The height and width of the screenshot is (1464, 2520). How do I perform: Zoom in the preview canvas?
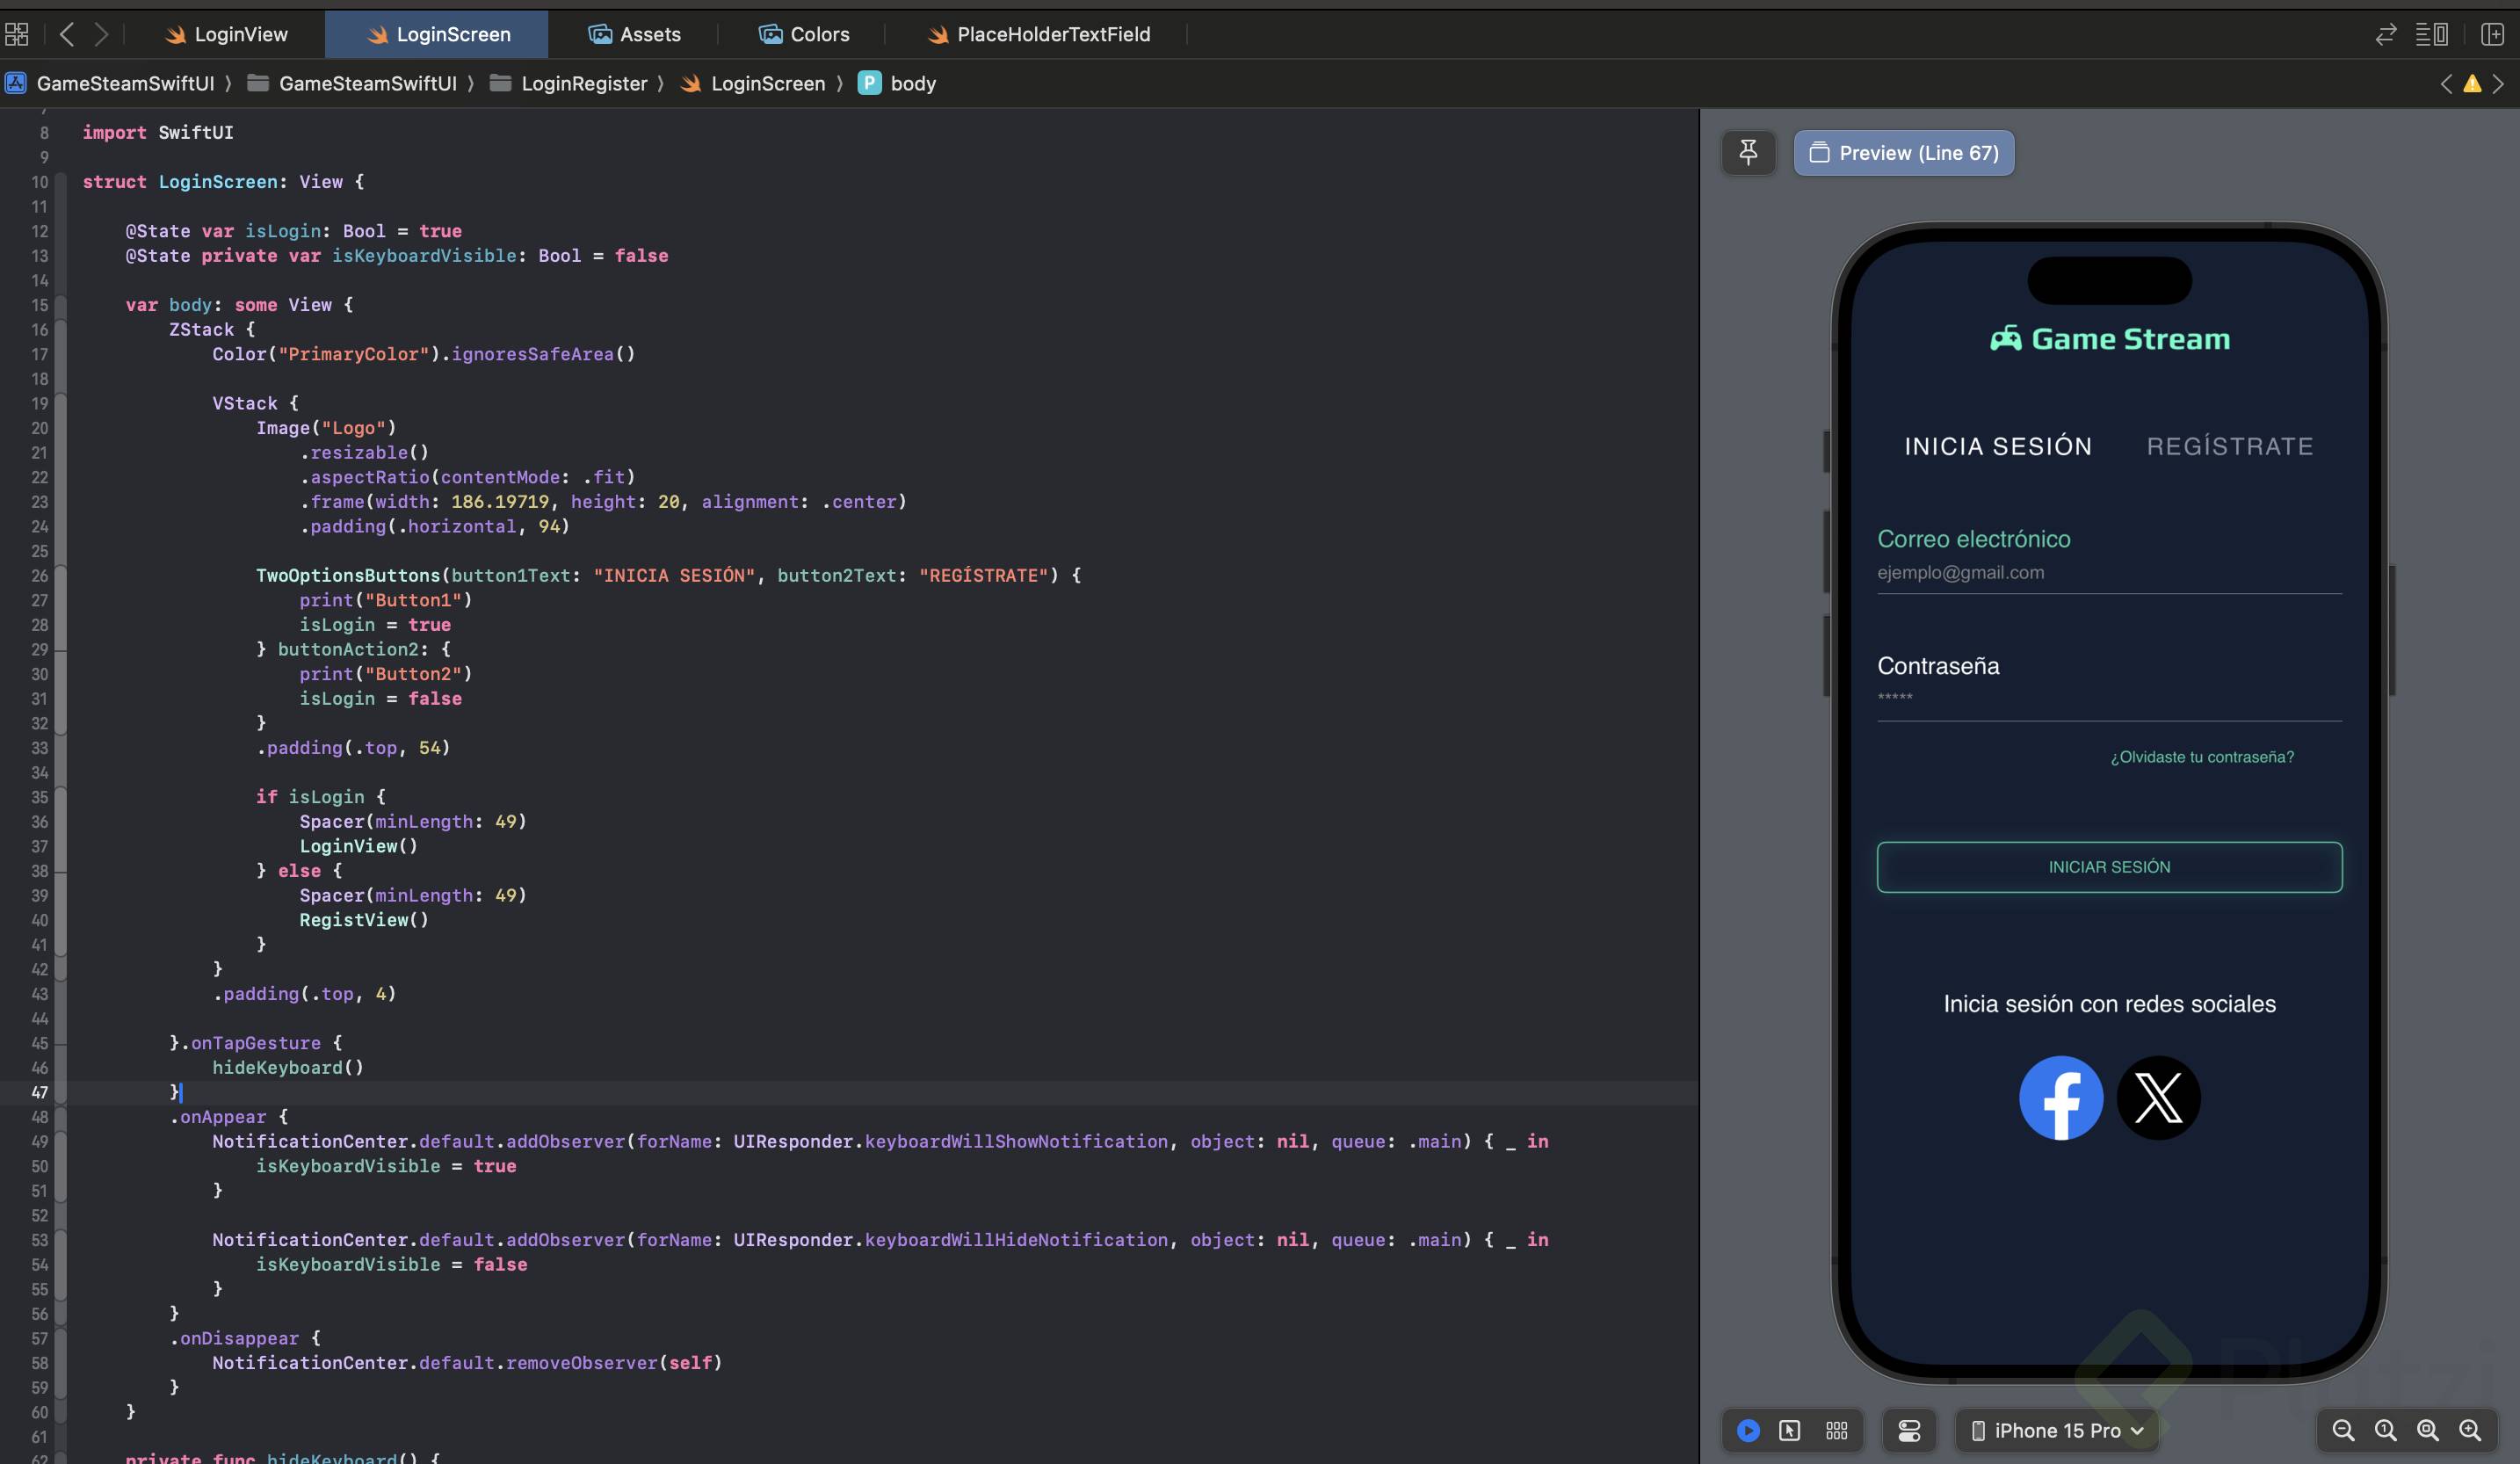(x=2470, y=1431)
